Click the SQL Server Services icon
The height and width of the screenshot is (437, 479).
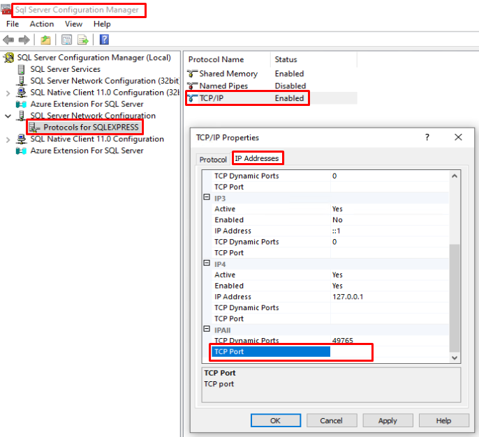[x=21, y=70]
